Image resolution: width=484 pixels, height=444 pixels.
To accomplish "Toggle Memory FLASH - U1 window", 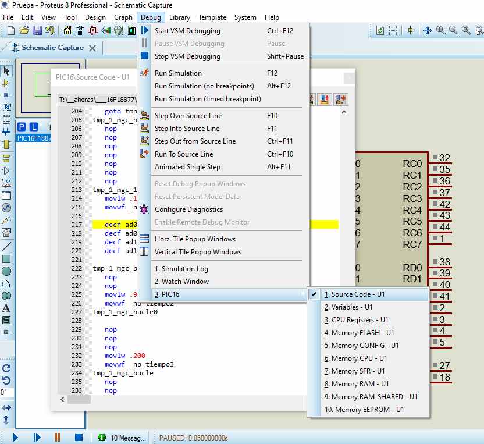I will pos(369,333).
